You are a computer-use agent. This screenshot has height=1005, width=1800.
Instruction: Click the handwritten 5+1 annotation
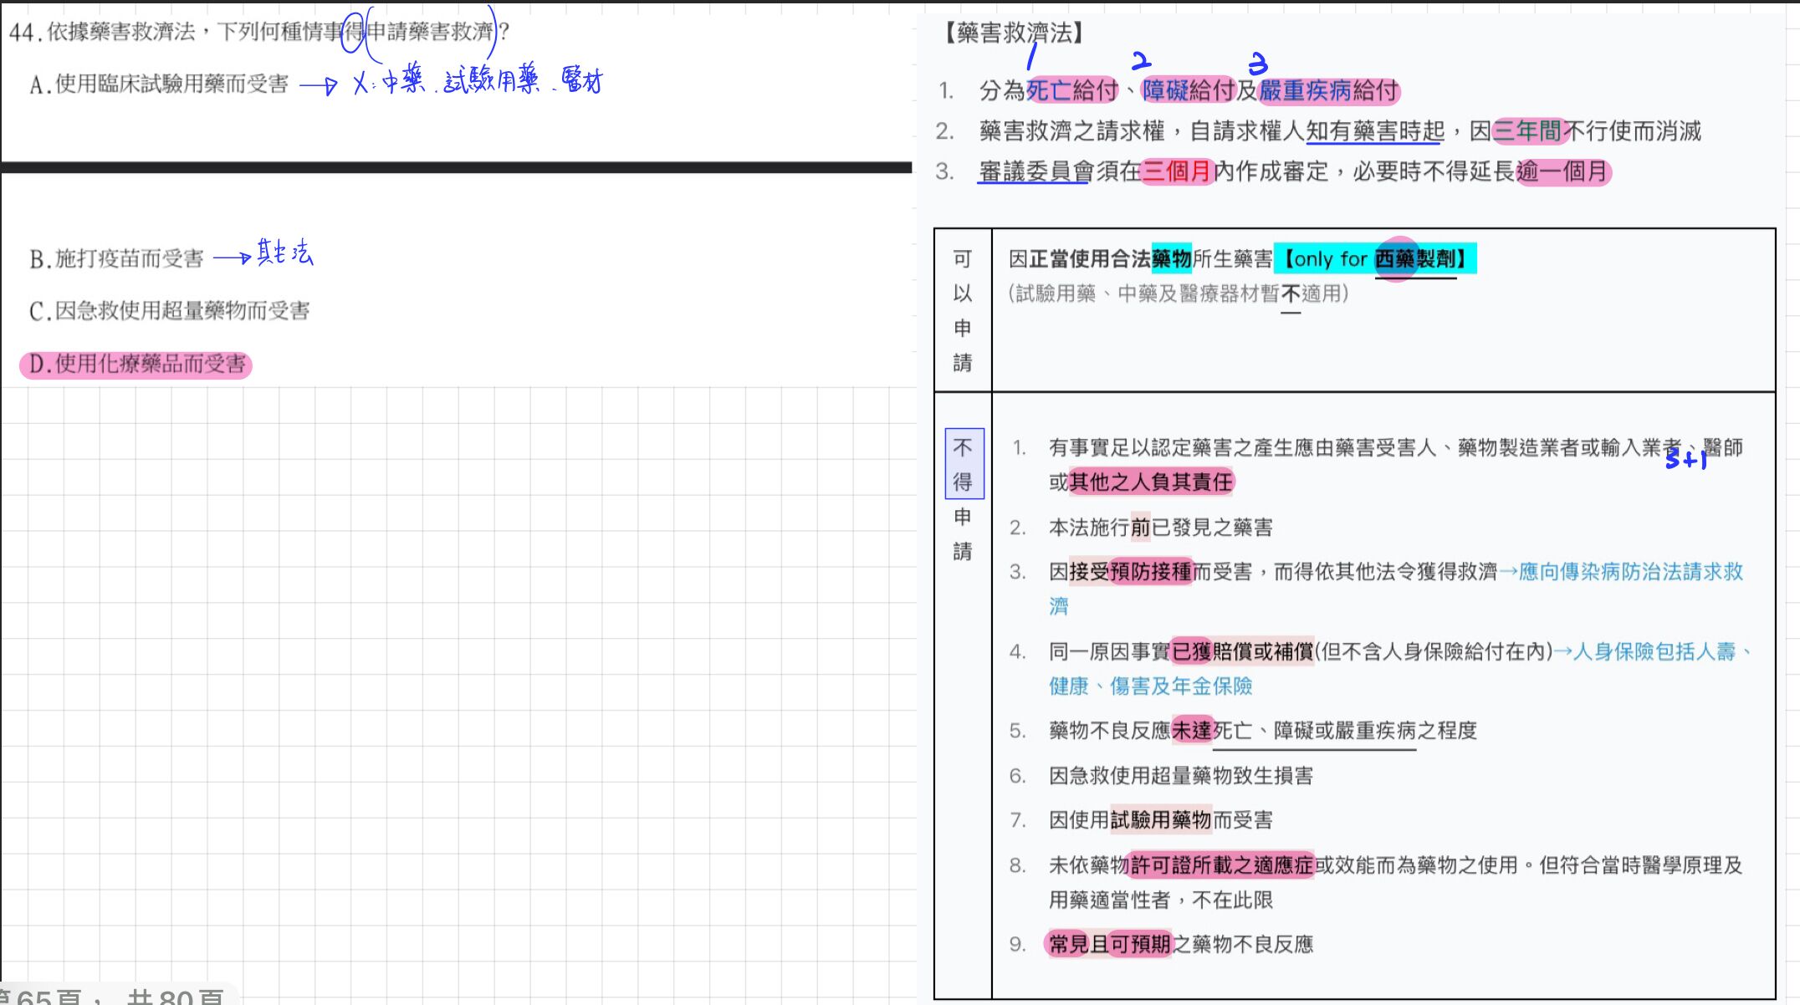click(x=1685, y=459)
